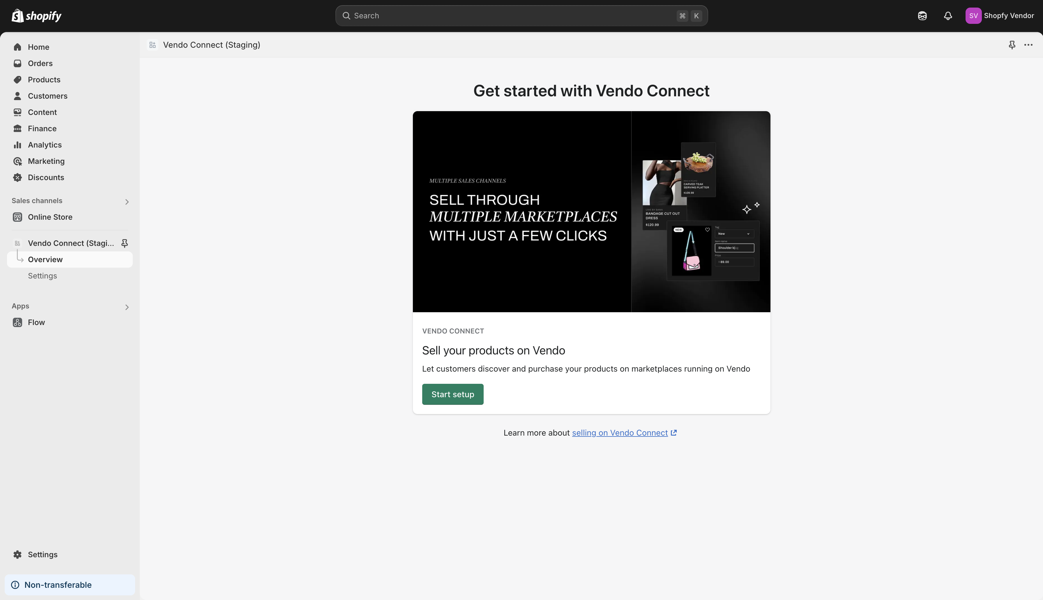1043x600 pixels.
Task: Go to the Orders page
Action: (40, 63)
